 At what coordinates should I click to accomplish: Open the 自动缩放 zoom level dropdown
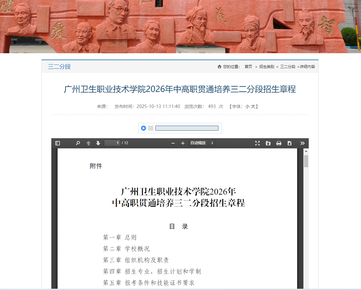tap(201, 143)
